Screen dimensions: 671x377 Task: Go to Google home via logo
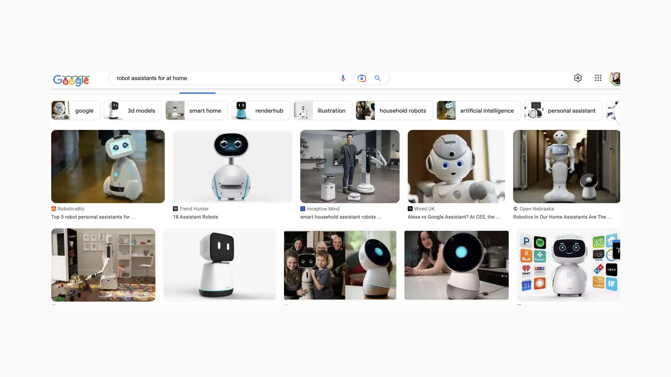pos(71,80)
